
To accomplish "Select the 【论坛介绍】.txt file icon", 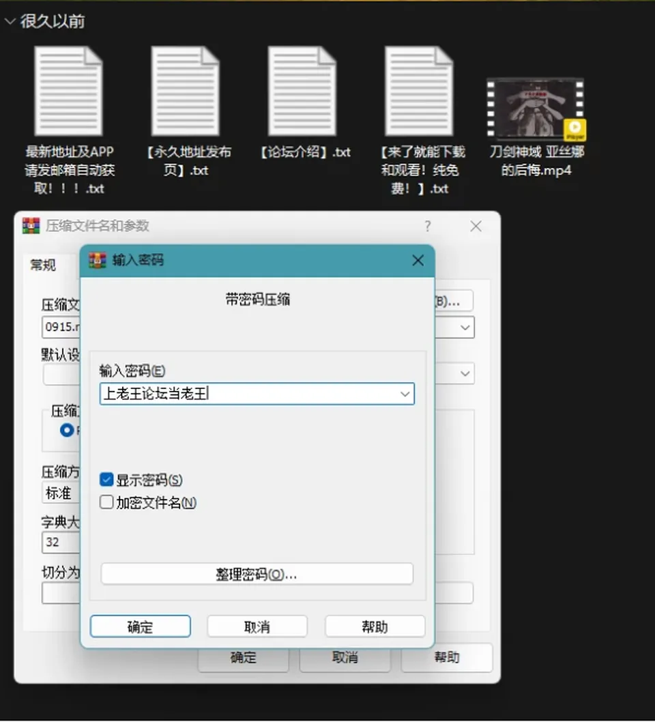I will click(x=302, y=91).
